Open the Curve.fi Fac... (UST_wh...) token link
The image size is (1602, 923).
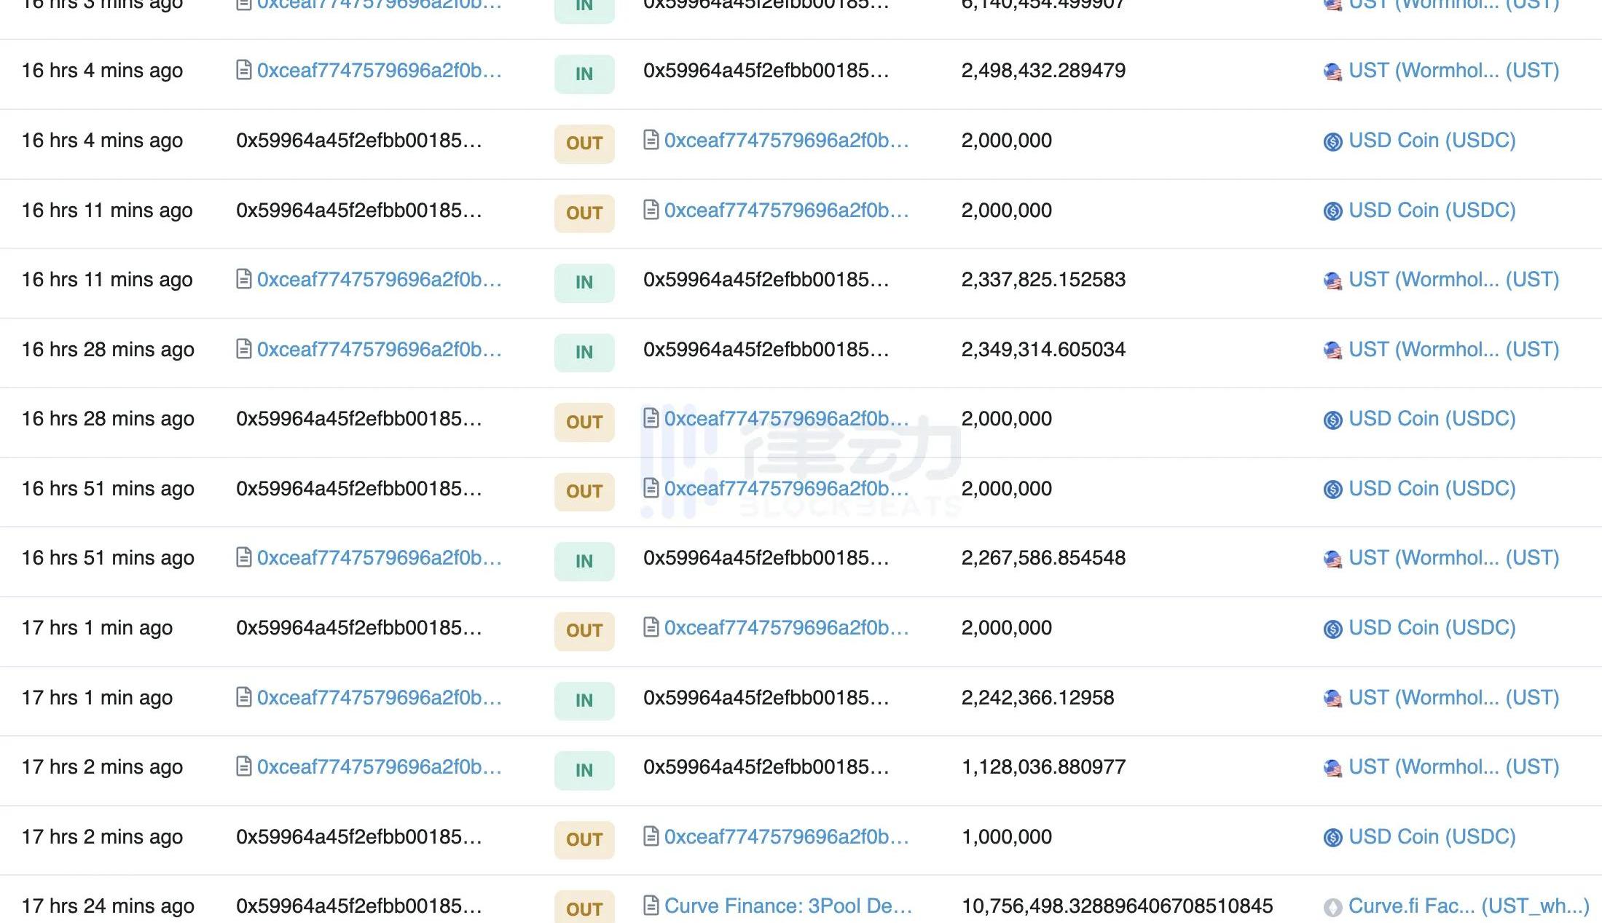point(1468,906)
